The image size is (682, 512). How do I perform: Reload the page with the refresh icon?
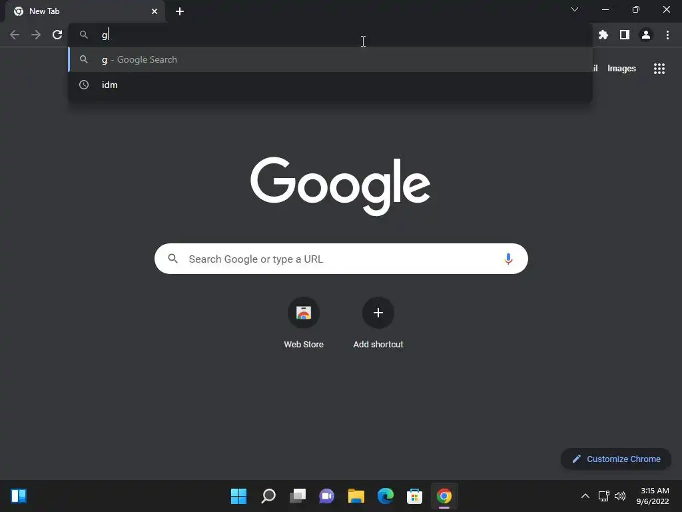pos(57,35)
